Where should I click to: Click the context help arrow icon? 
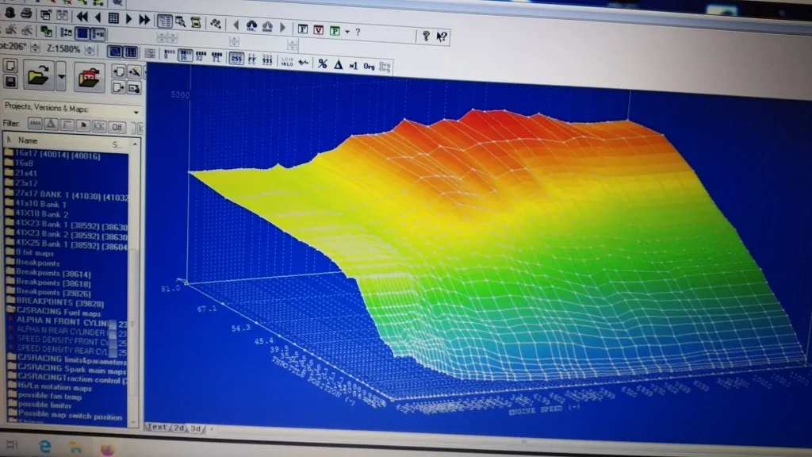click(x=442, y=36)
